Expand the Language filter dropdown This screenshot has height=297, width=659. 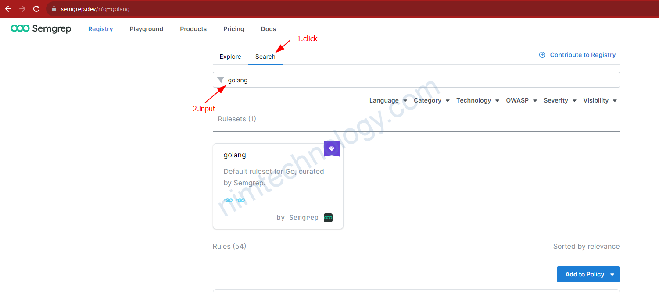point(388,100)
